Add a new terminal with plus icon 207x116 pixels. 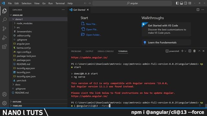pyautogui.click(x=182, y=51)
